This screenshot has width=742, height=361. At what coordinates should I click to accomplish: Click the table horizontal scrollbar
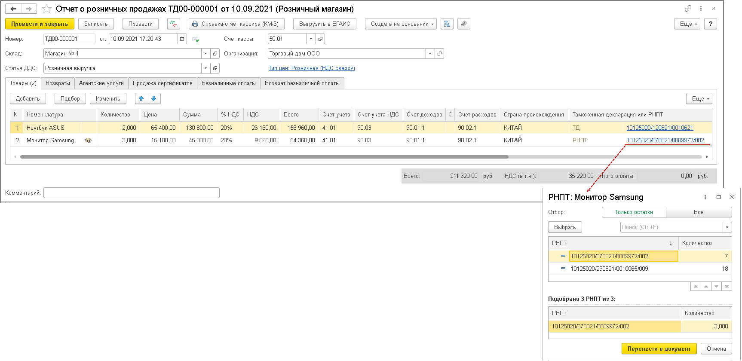pyautogui.click(x=264, y=157)
